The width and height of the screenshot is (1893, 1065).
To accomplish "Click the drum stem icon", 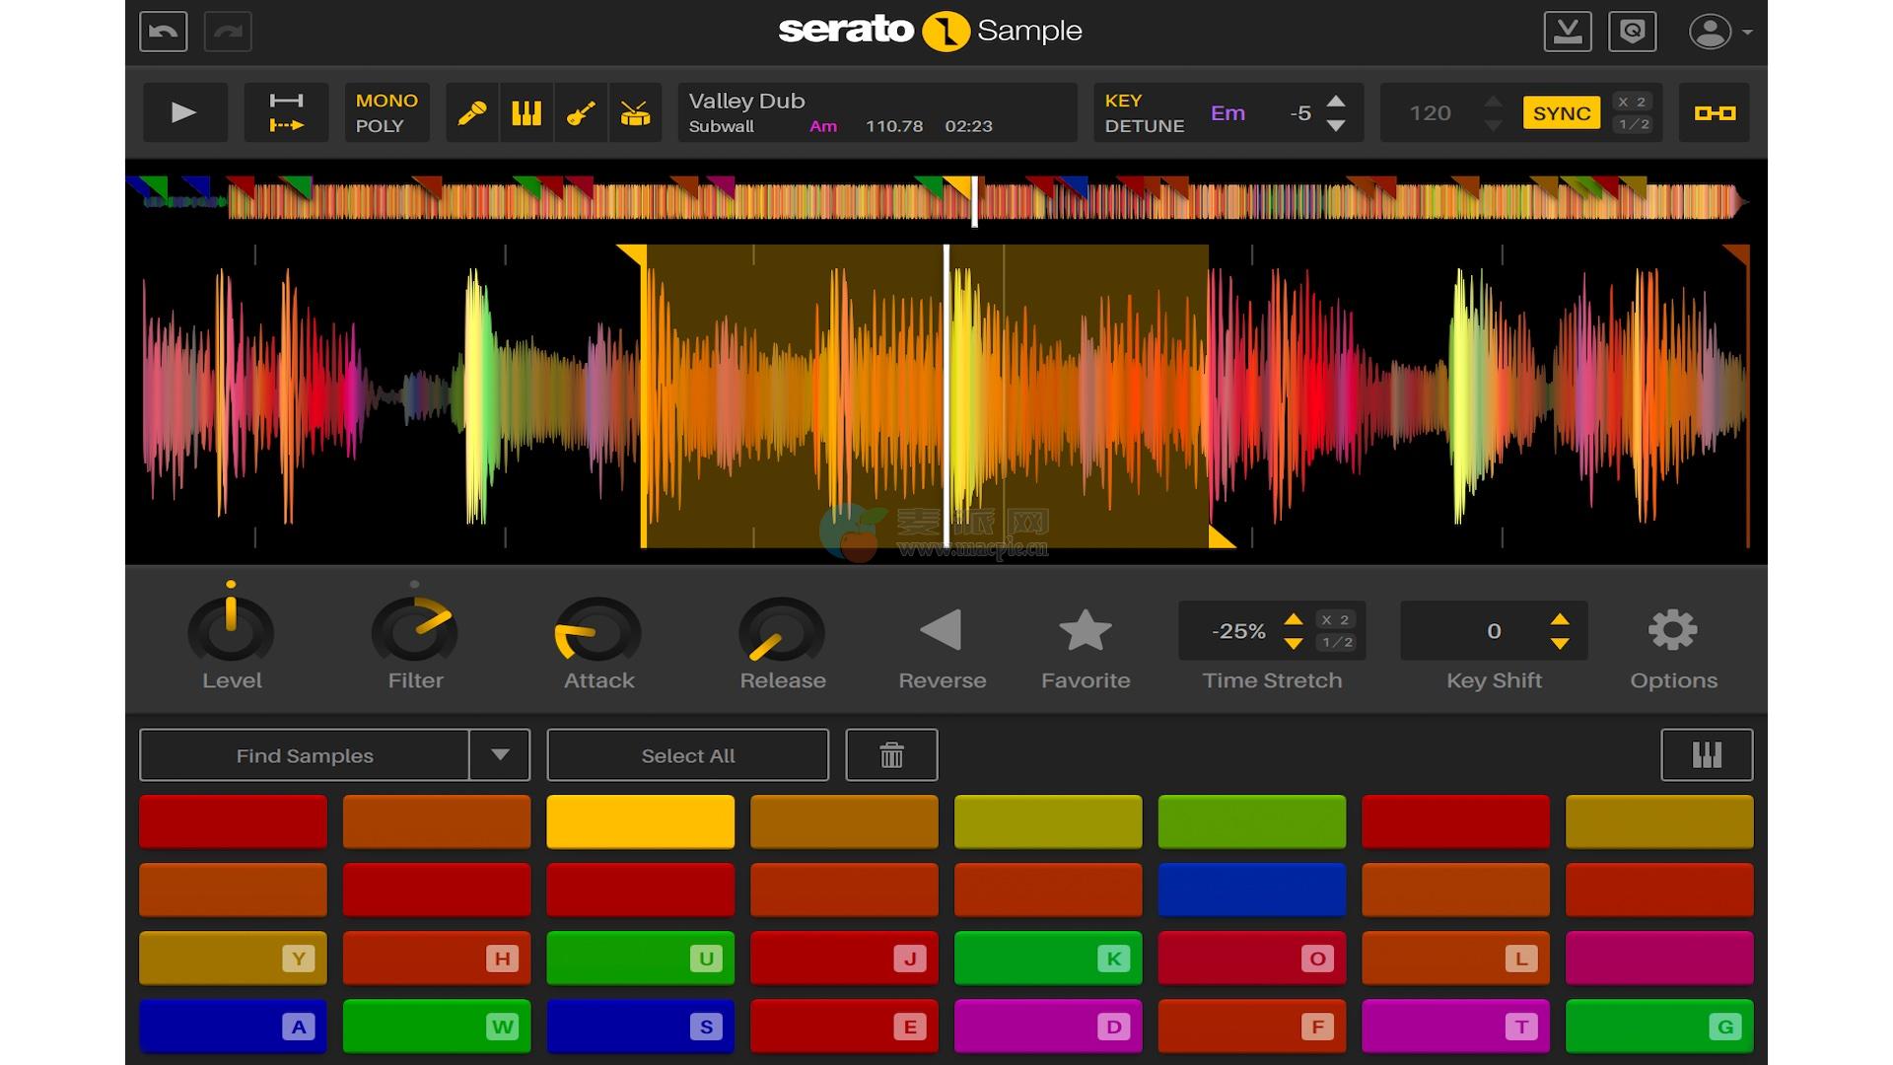I will click(635, 113).
